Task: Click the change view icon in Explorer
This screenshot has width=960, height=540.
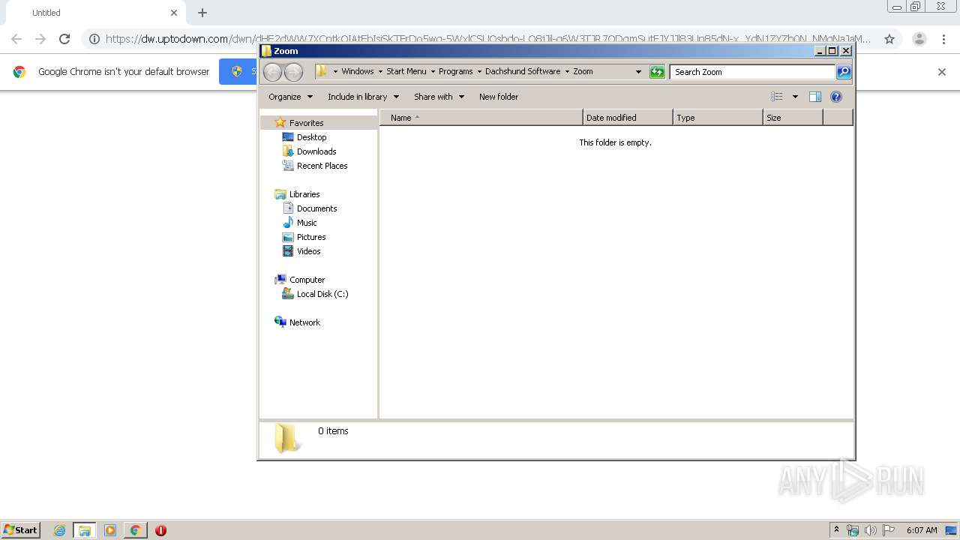Action: (777, 97)
